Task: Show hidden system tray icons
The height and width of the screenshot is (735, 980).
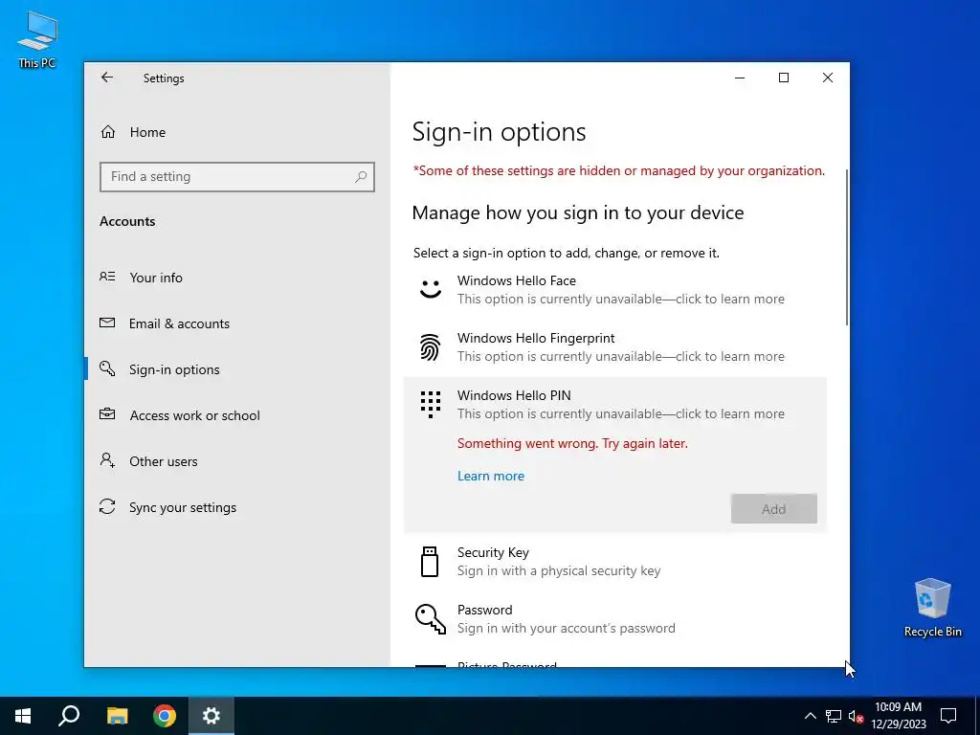Action: (x=810, y=716)
